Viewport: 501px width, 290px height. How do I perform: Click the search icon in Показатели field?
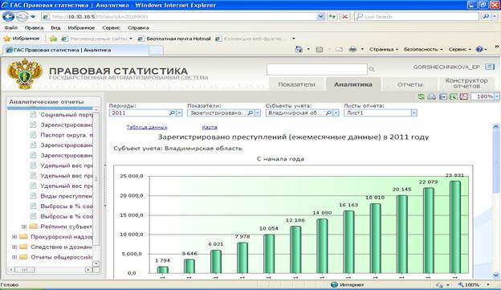point(250,112)
